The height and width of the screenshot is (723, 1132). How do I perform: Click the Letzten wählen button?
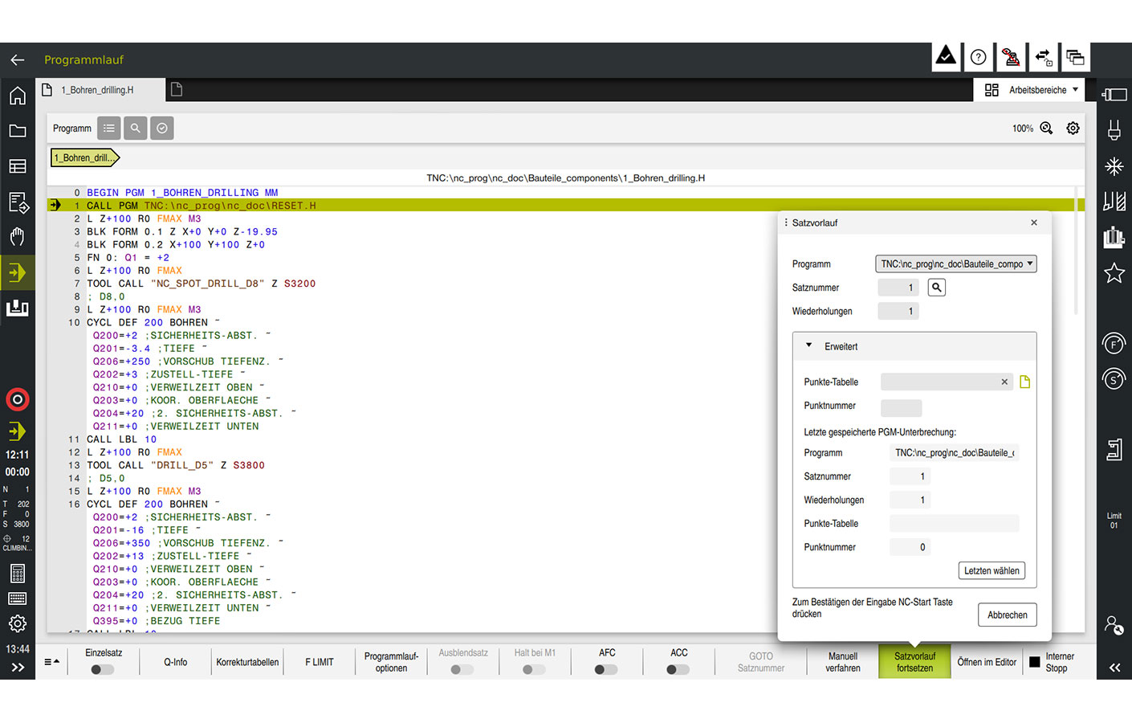point(992,570)
